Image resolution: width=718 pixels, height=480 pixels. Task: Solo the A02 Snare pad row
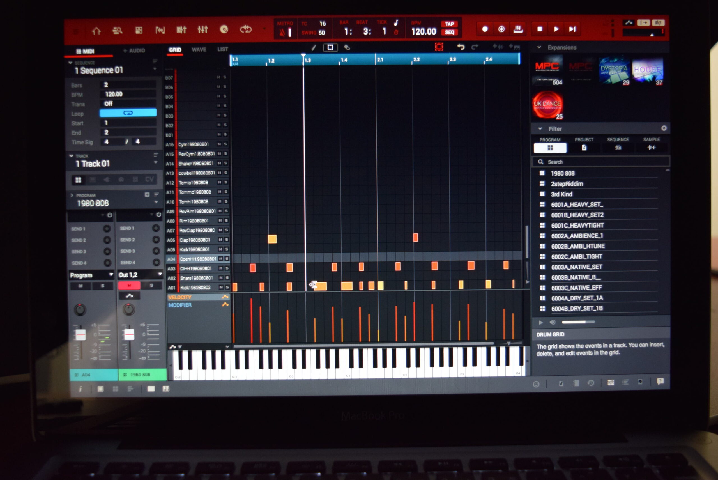click(227, 278)
